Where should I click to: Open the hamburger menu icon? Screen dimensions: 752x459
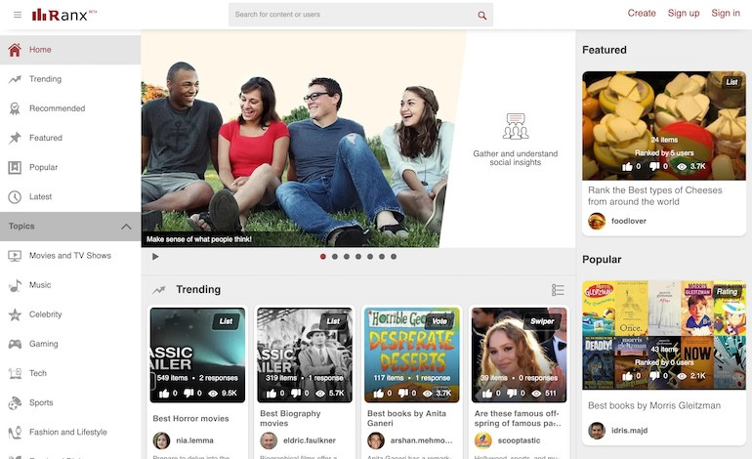click(x=17, y=15)
